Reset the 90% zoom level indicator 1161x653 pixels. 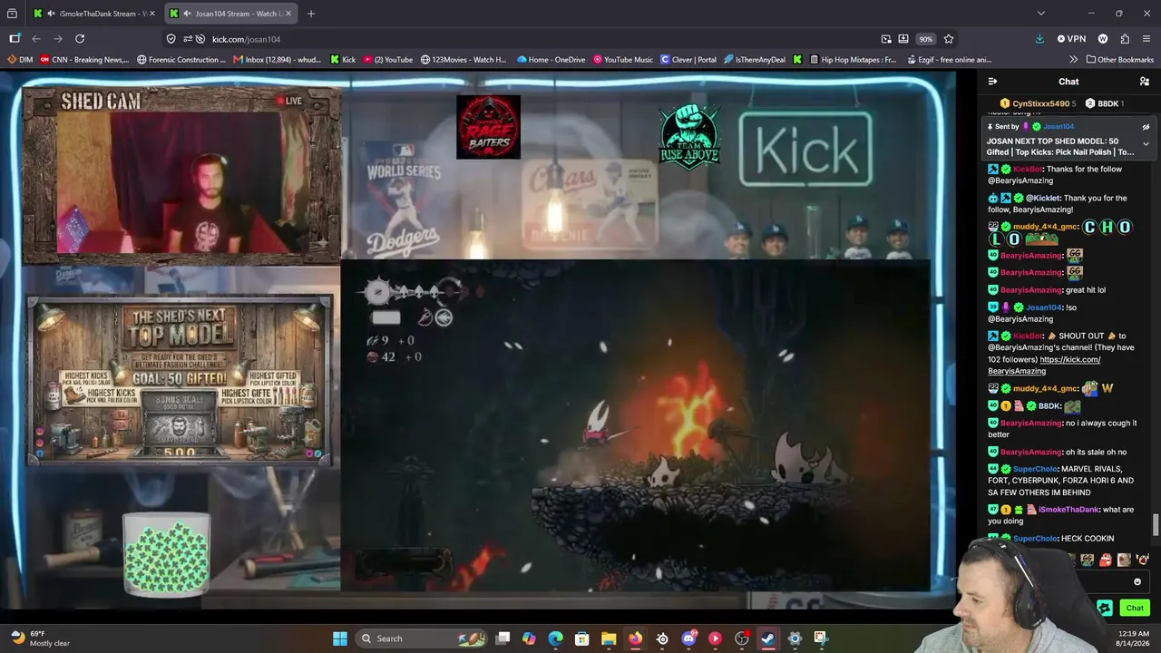pyautogui.click(x=925, y=39)
